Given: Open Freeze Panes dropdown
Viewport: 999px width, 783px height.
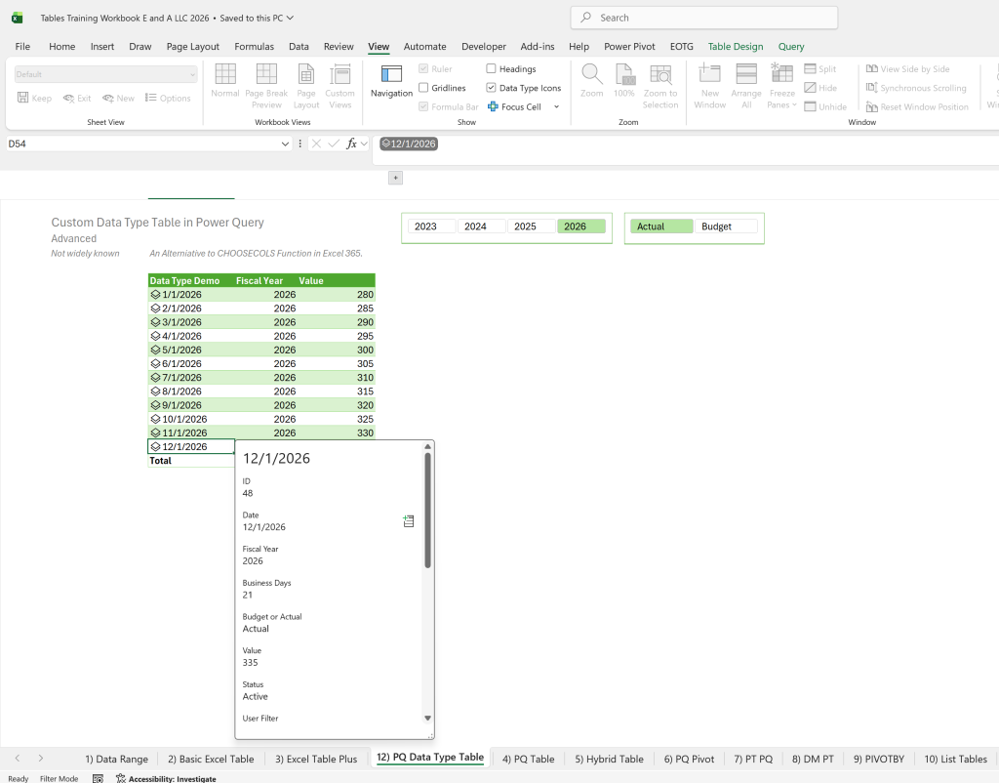Looking at the screenshot, I should [x=781, y=86].
